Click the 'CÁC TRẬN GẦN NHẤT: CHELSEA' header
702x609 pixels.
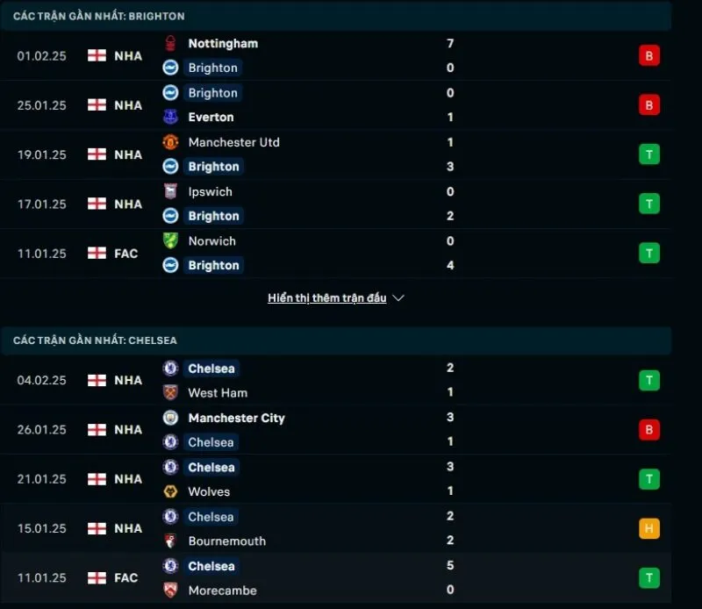pos(97,340)
